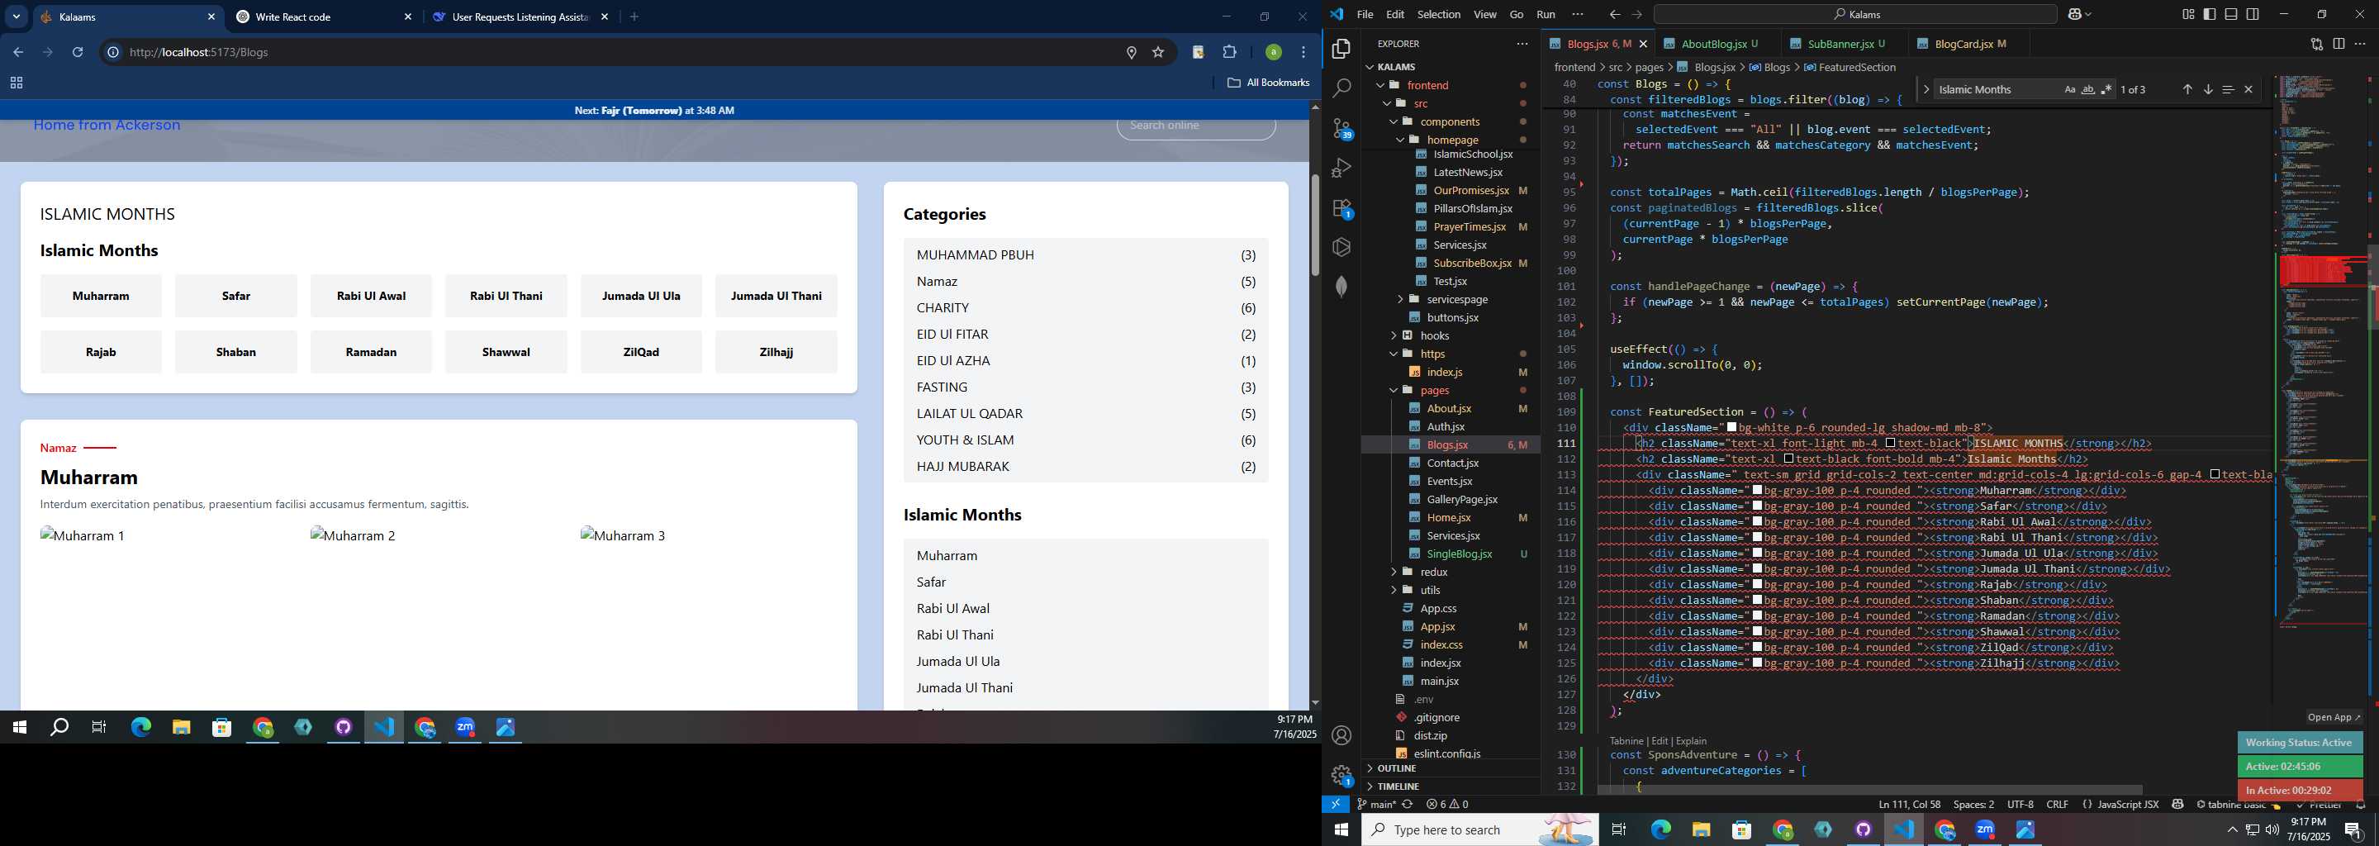Click the text-black swatch on line 111
The width and height of the screenshot is (2379, 846).
[1891, 444]
